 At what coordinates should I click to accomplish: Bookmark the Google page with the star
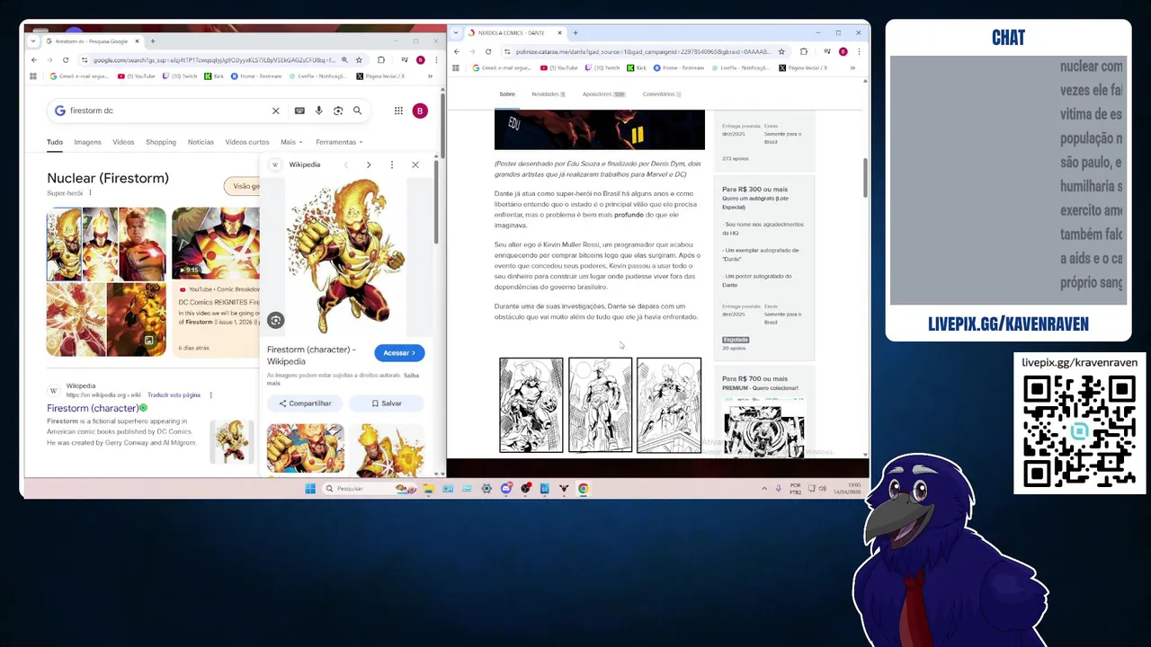(359, 60)
